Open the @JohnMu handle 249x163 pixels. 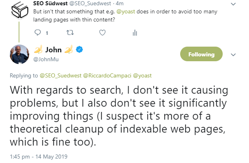(x=44, y=59)
